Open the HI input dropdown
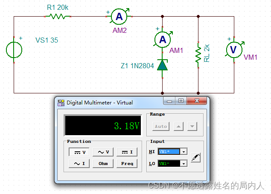This screenshot has height=194, width=271. click(x=184, y=152)
